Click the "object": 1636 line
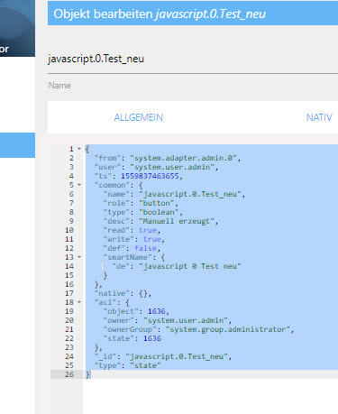 (136, 311)
